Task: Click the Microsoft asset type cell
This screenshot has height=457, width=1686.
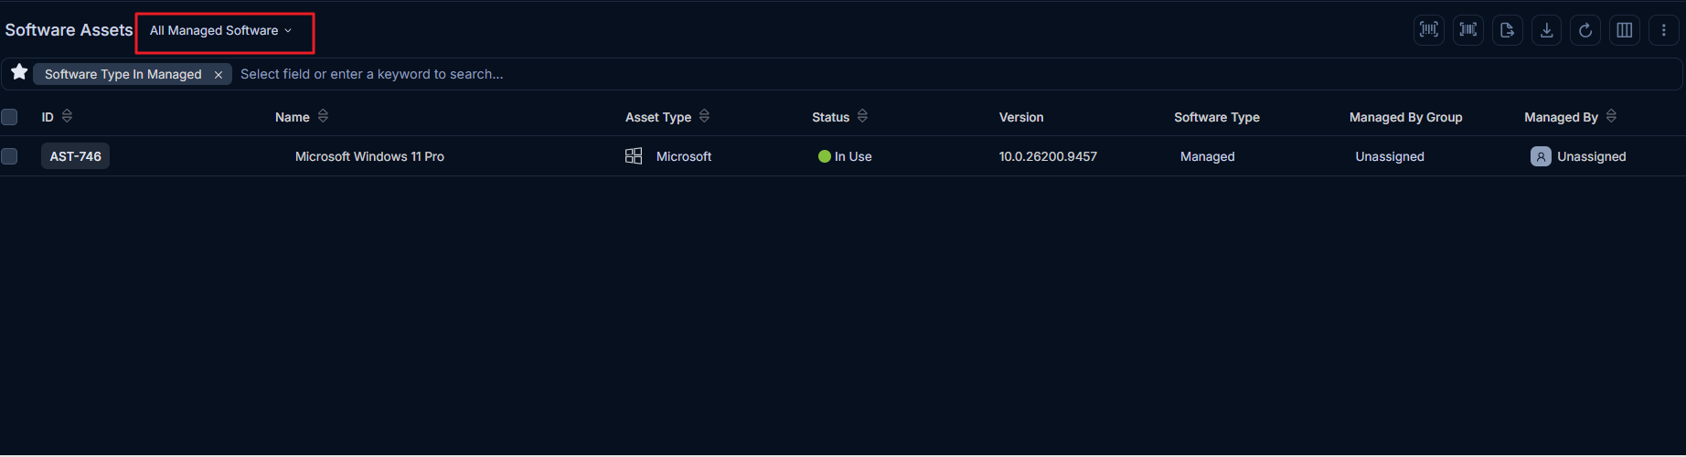Action: pos(684,156)
